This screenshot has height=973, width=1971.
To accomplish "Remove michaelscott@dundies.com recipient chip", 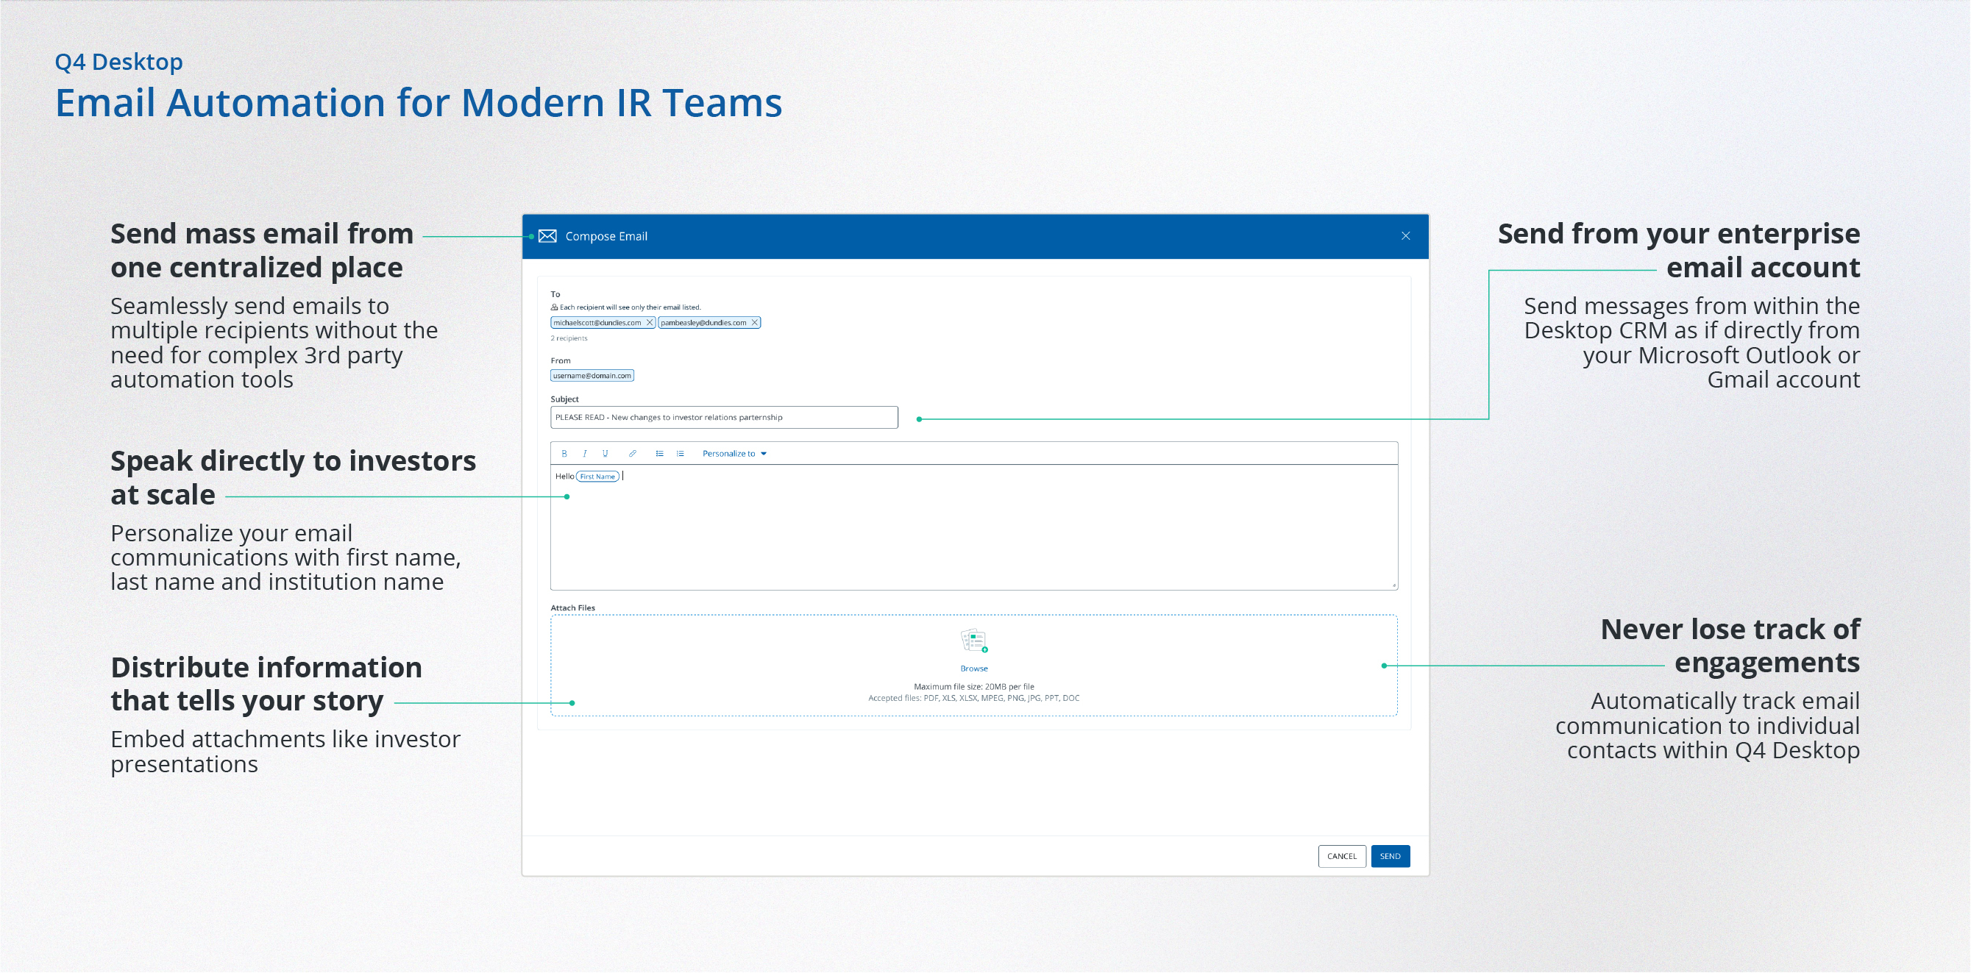I will (650, 323).
